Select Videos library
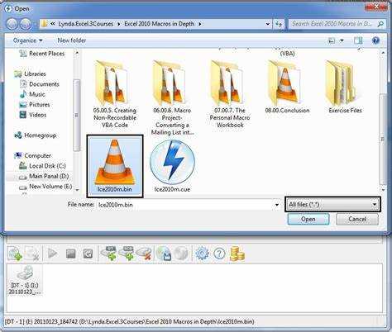 tap(33, 115)
